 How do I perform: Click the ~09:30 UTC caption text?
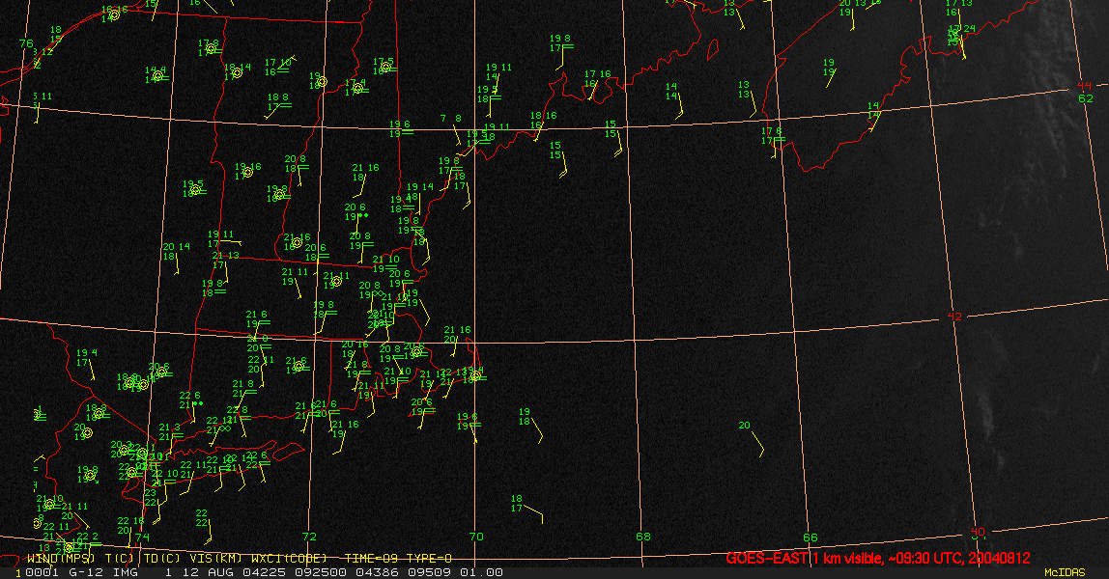click(x=925, y=559)
